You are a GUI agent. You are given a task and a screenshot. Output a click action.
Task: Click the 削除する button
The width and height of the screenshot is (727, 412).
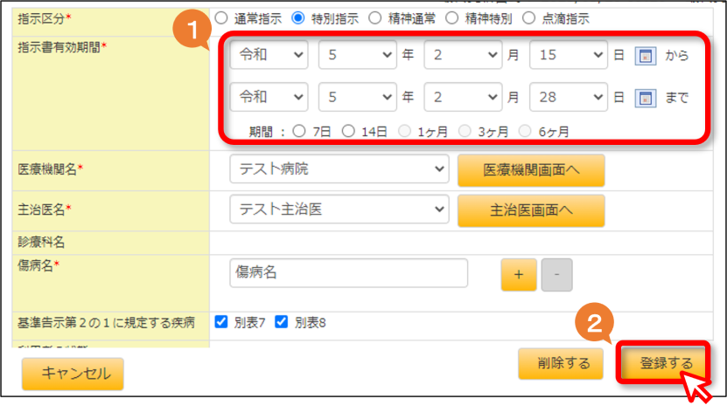tap(561, 363)
